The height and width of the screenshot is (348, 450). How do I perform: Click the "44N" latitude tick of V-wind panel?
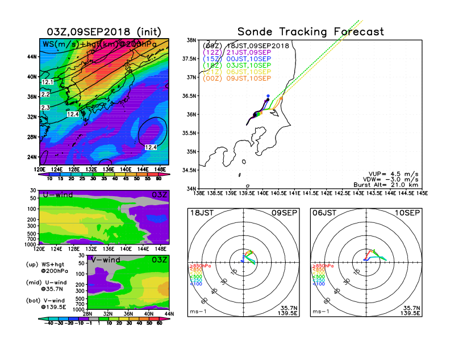click(x=169, y=314)
